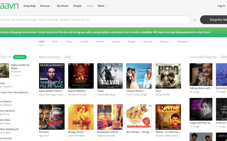Open artist Devi Sri Prasad
Image resolution: width=227 pixels, height=141 pixels.
76,136
